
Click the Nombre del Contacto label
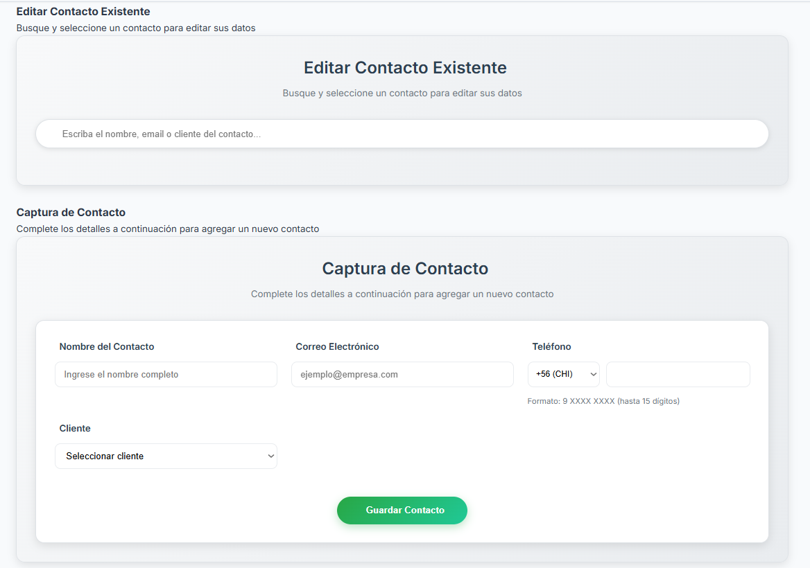tap(107, 347)
